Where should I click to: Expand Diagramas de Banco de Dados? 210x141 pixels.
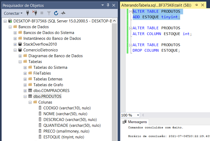click(x=20, y=56)
